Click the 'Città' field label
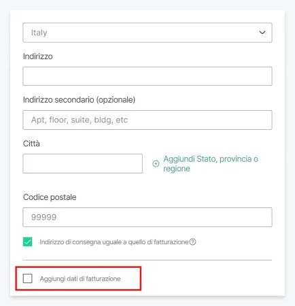 [31, 143]
